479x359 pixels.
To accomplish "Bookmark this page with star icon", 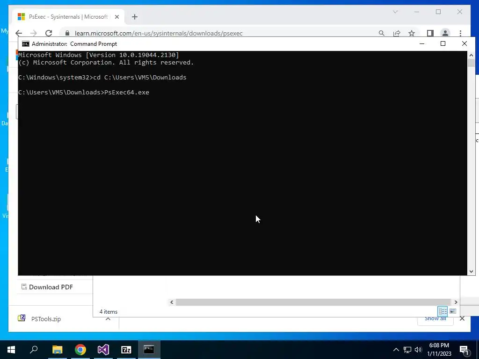I will point(412,33).
